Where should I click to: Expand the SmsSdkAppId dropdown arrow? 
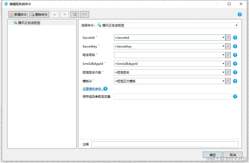223,64
